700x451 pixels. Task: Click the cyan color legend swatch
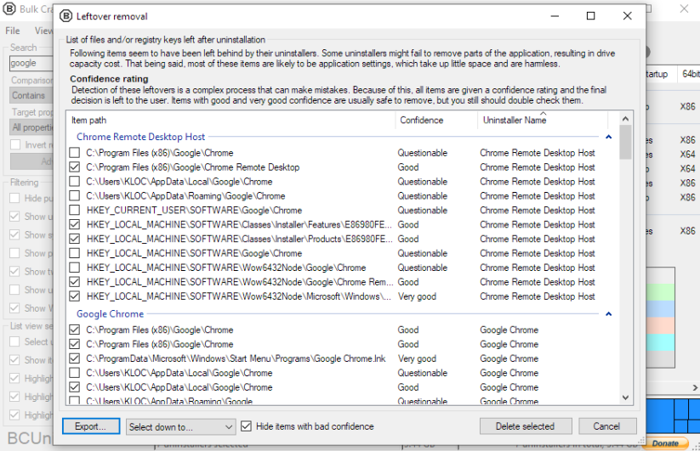pyautogui.click(x=660, y=342)
